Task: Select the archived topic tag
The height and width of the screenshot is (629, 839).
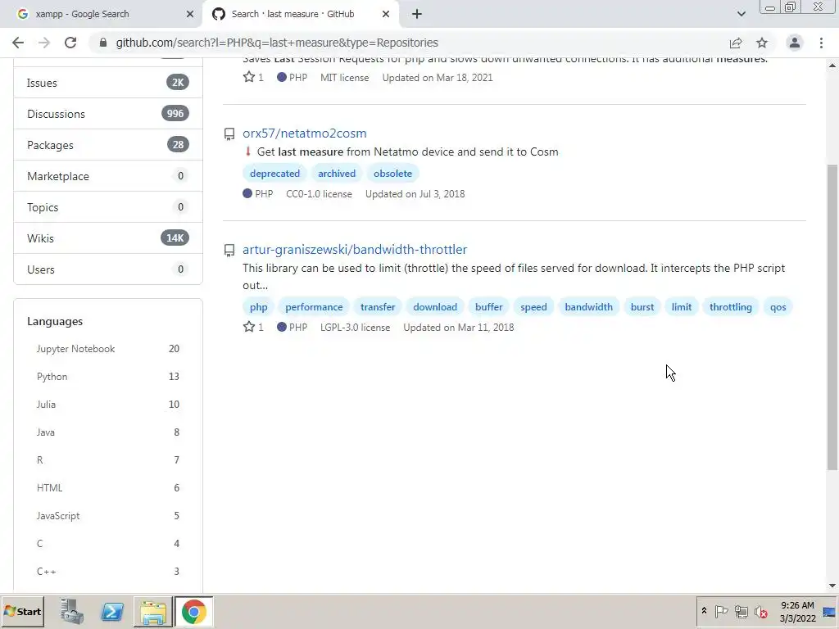Action: (337, 174)
